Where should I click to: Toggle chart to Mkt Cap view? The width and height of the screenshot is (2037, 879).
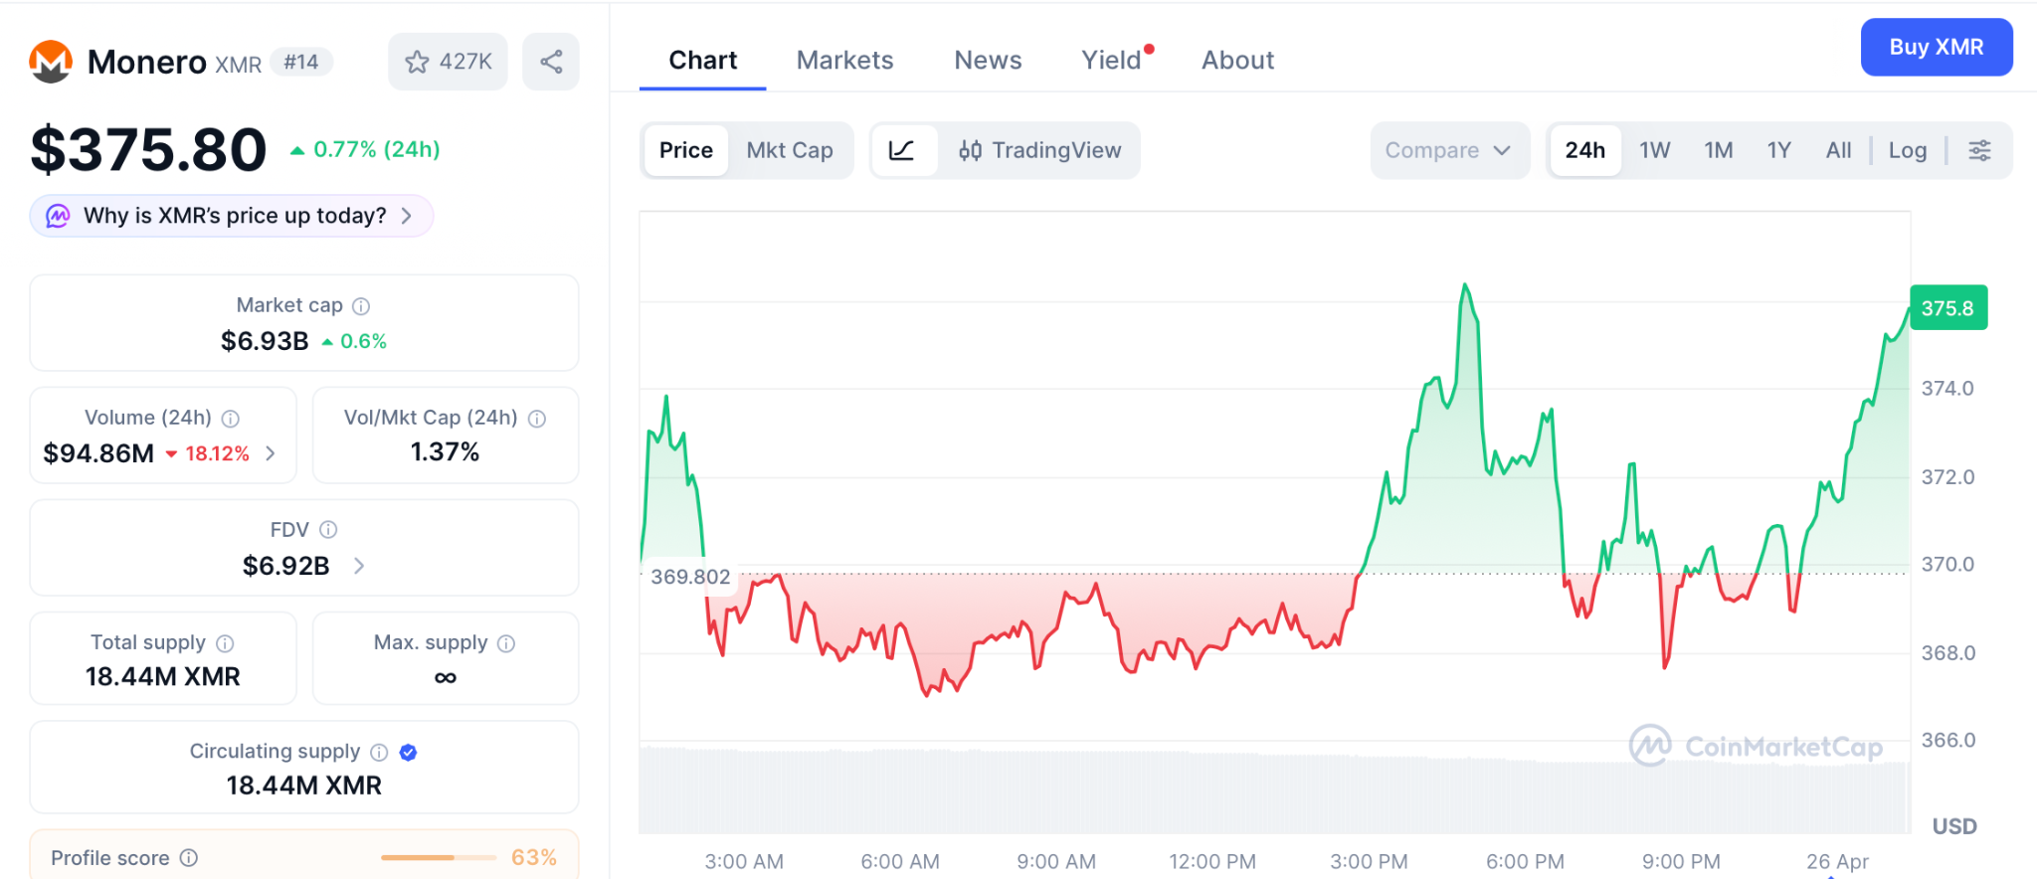[x=790, y=150]
